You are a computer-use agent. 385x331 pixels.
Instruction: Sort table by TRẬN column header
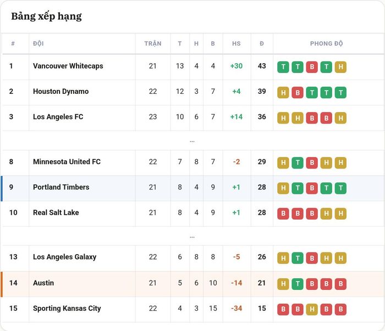point(153,43)
